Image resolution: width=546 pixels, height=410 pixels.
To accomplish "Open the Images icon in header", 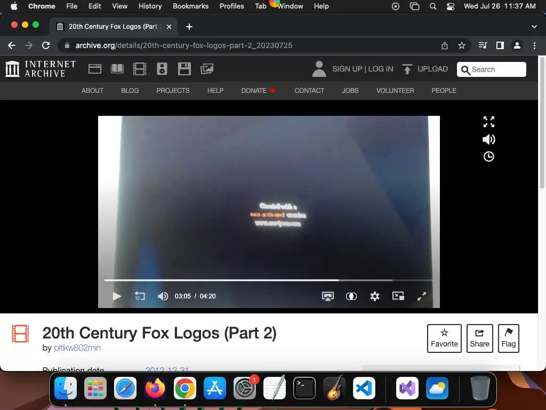I will click(207, 69).
